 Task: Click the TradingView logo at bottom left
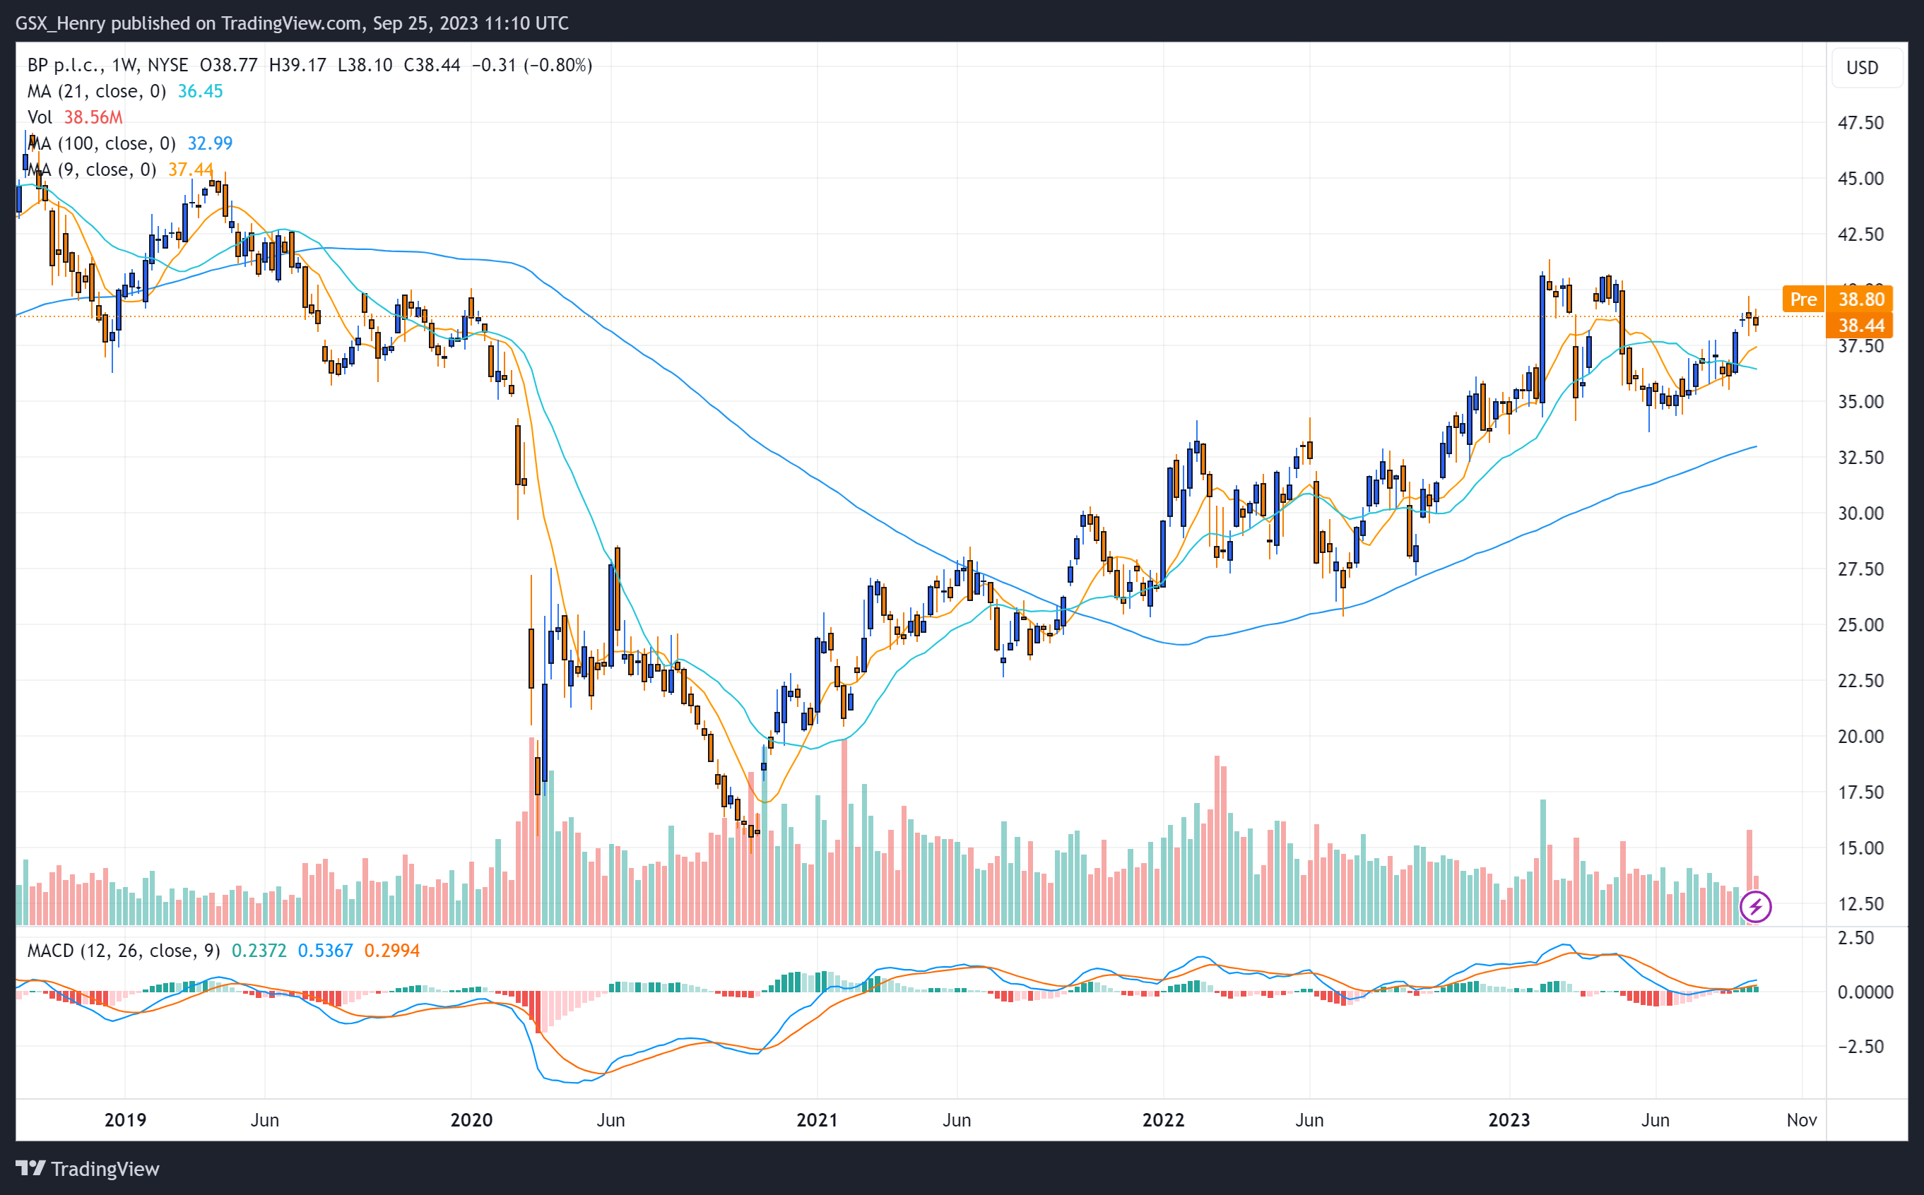click(87, 1168)
